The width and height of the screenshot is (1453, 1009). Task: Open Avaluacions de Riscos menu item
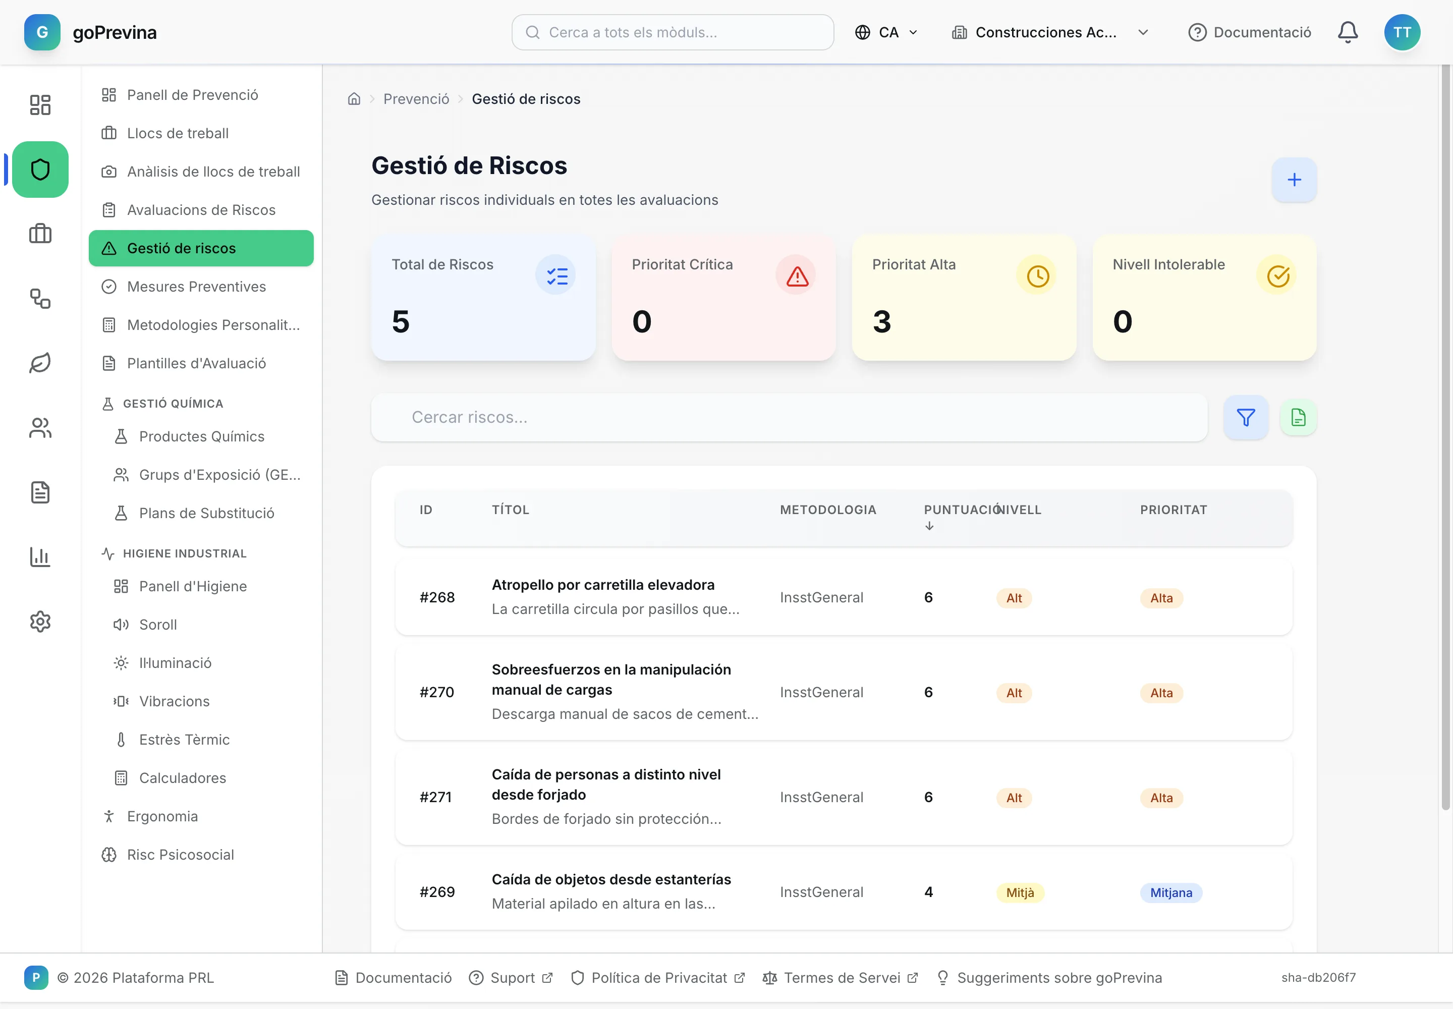(201, 210)
